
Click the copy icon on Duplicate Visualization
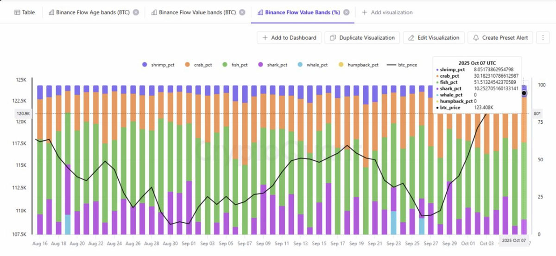tap(333, 38)
